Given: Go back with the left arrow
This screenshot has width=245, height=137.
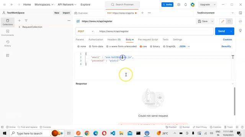Looking at the screenshot, I should 12,5.
